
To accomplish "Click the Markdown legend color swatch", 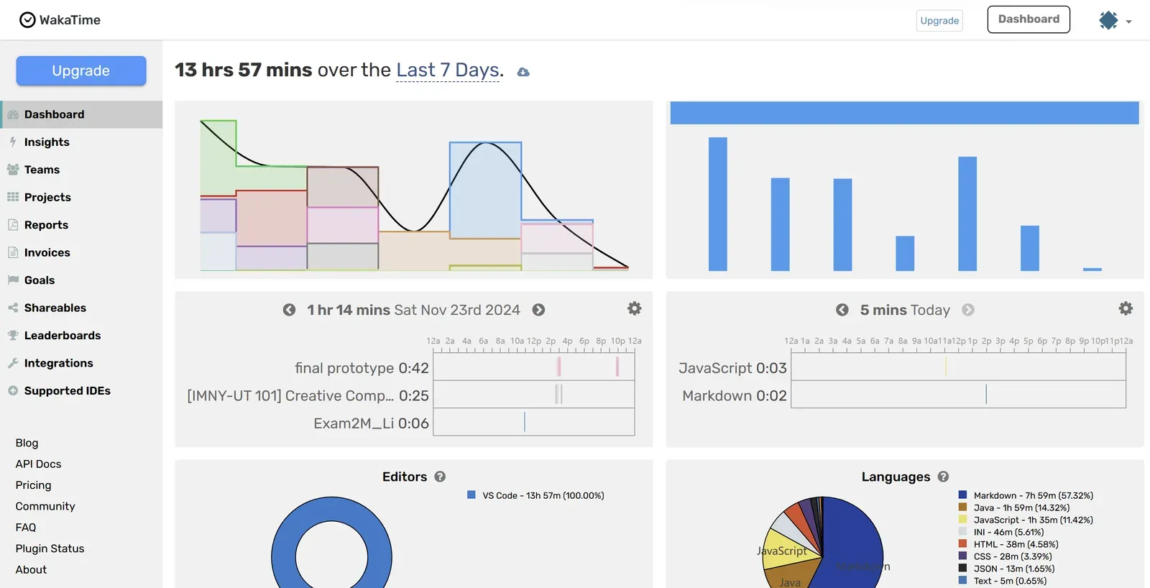I will click(962, 495).
